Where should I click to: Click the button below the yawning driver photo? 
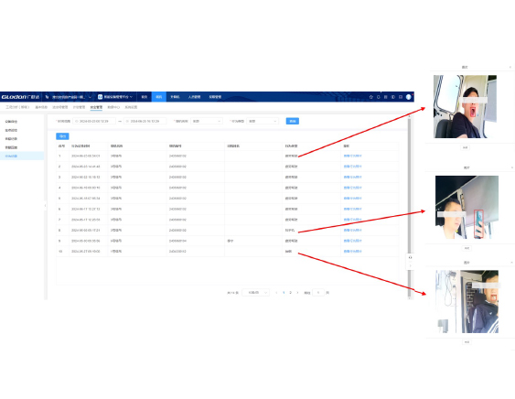[x=465, y=147]
